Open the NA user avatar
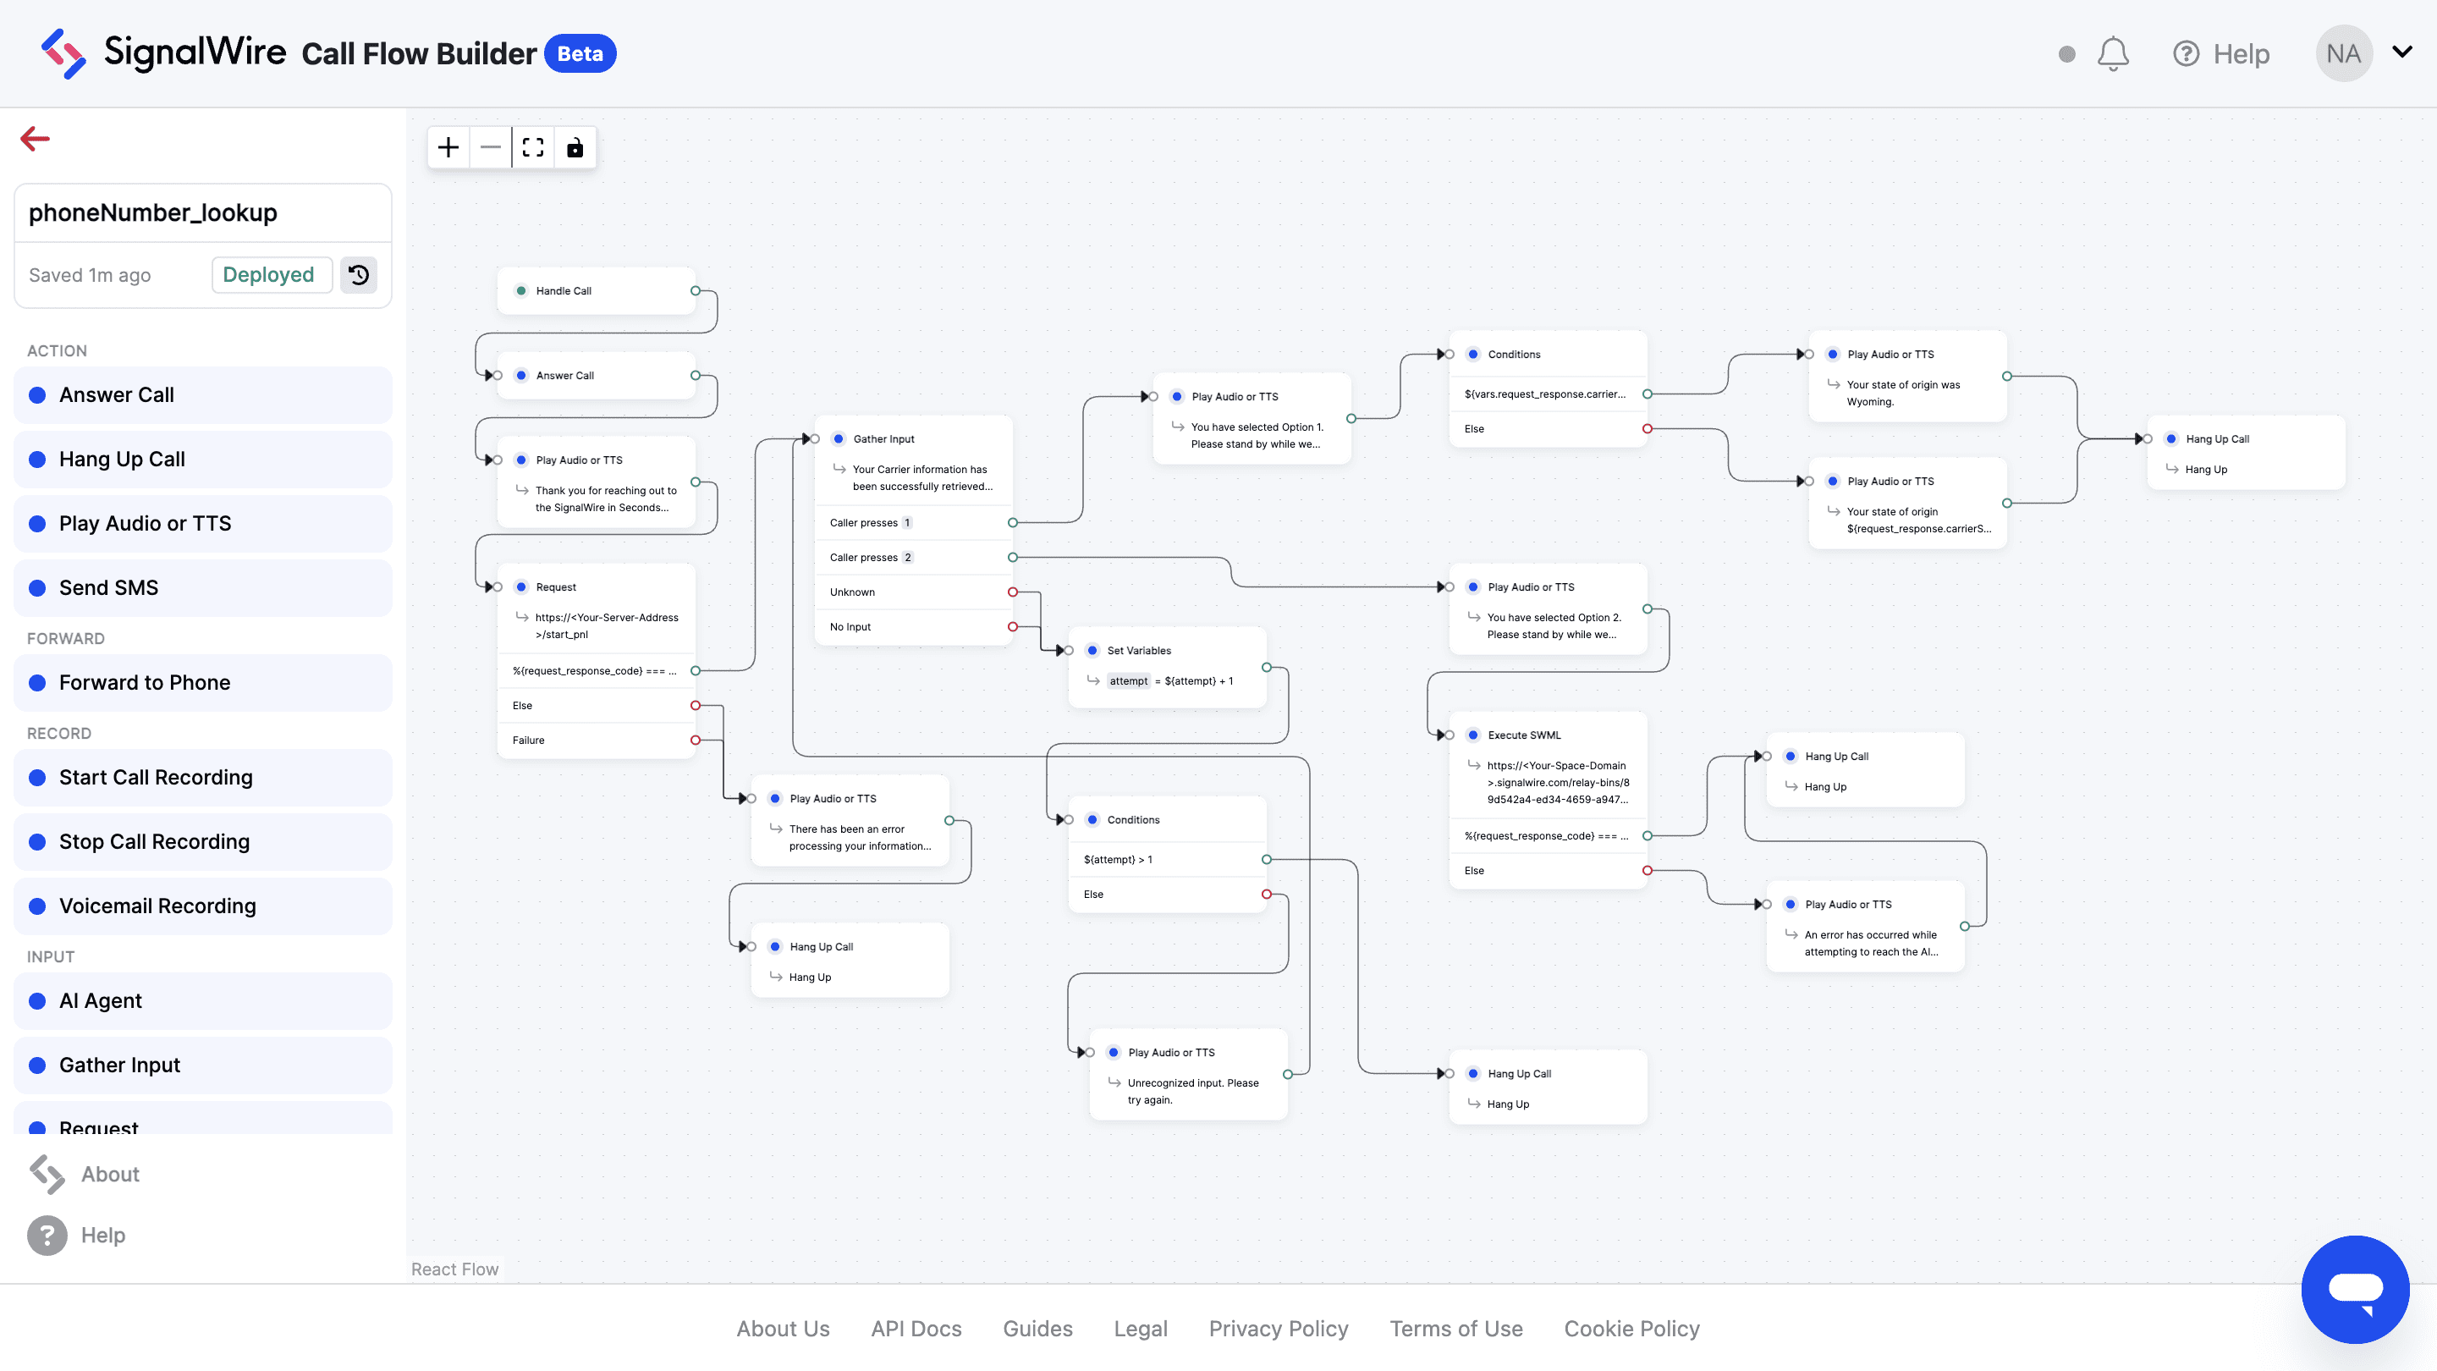 [2343, 54]
